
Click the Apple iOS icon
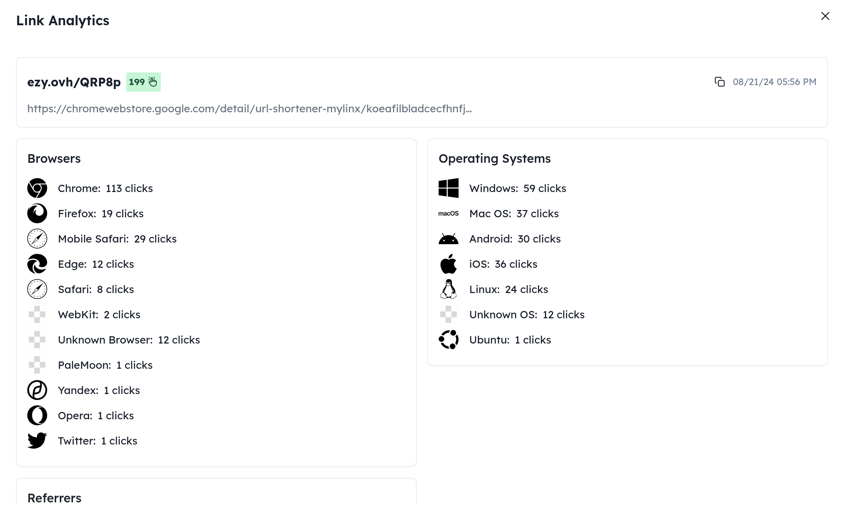click(x=448, y=264)
